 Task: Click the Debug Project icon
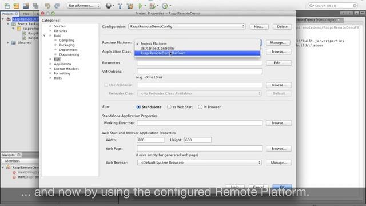pos(152,6)
